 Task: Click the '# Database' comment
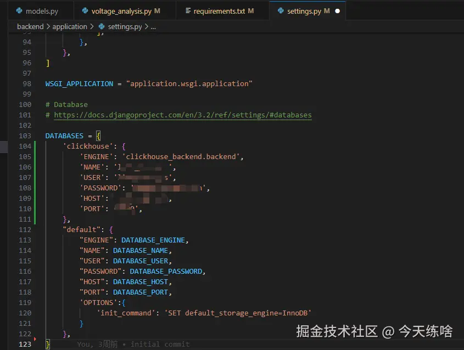(x=66, y=105)
